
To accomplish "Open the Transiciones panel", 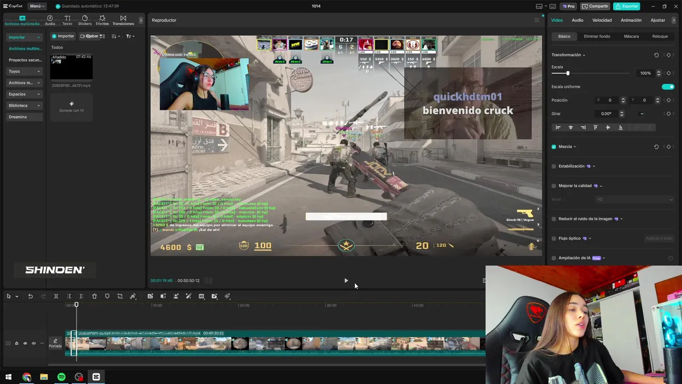I will point(123,20).
